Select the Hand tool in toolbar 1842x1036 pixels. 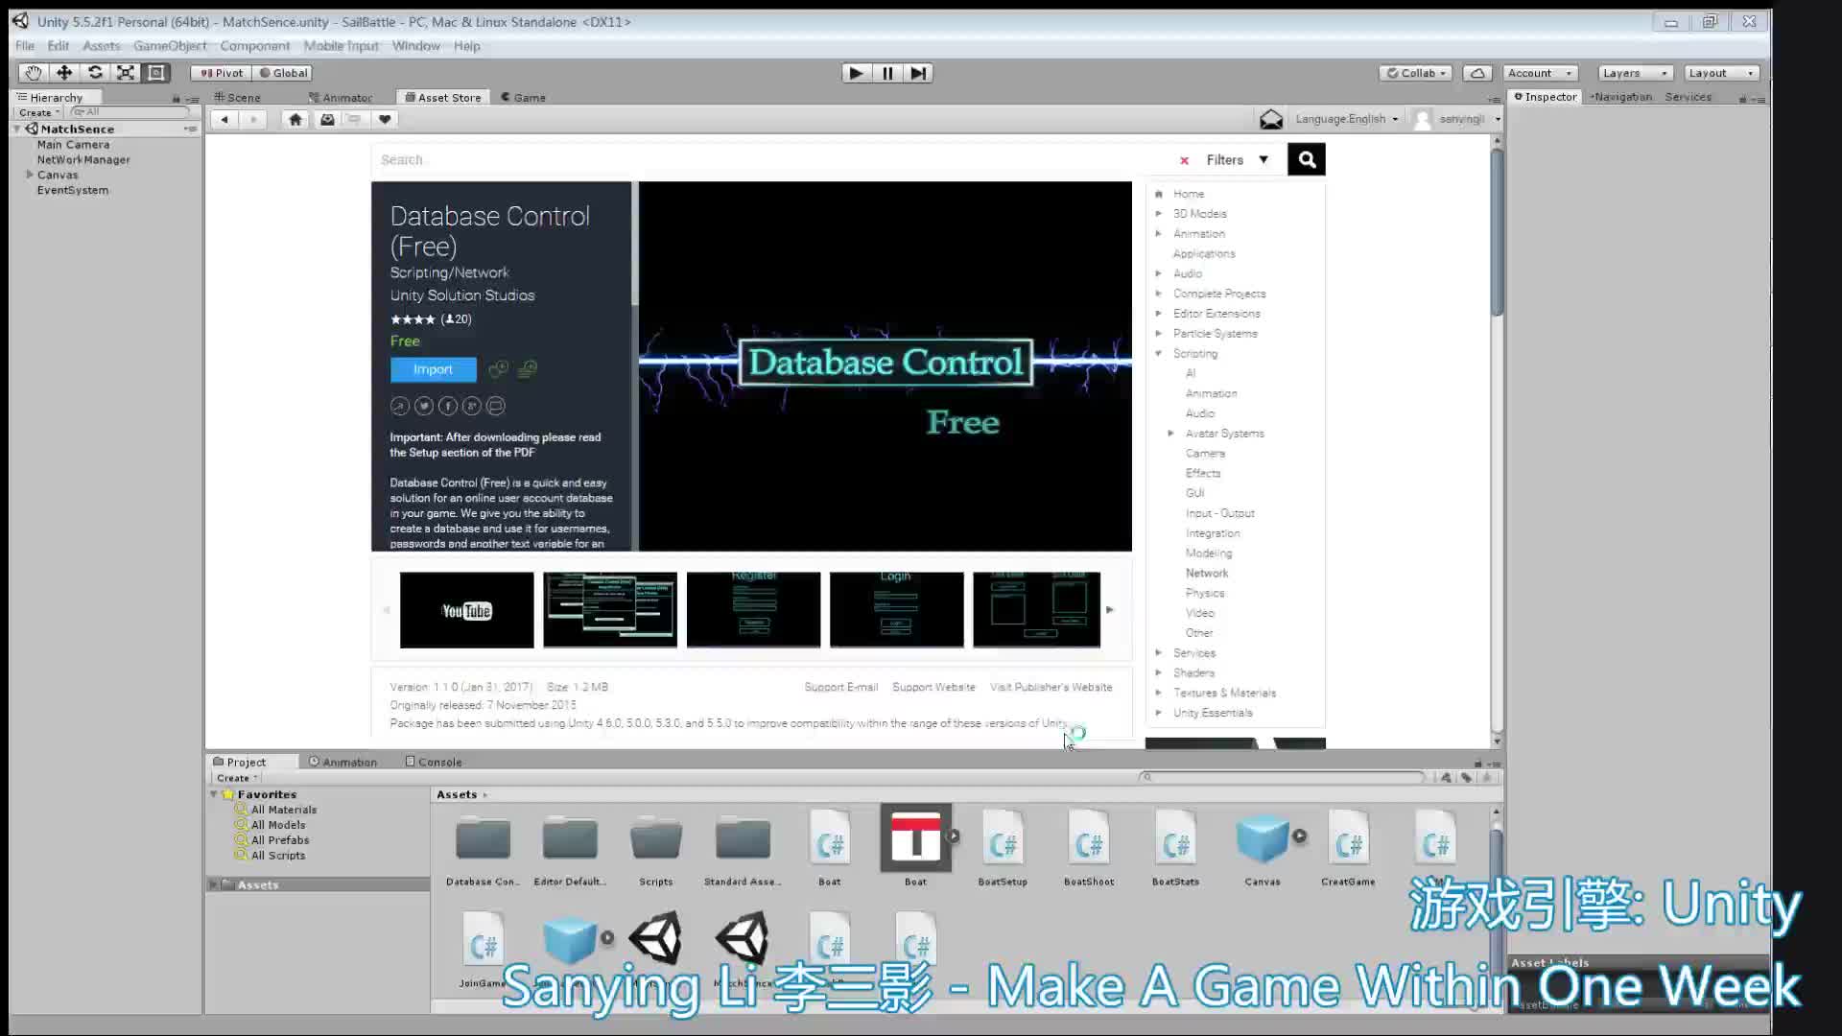pyautogui.click(x=34, y=73)
